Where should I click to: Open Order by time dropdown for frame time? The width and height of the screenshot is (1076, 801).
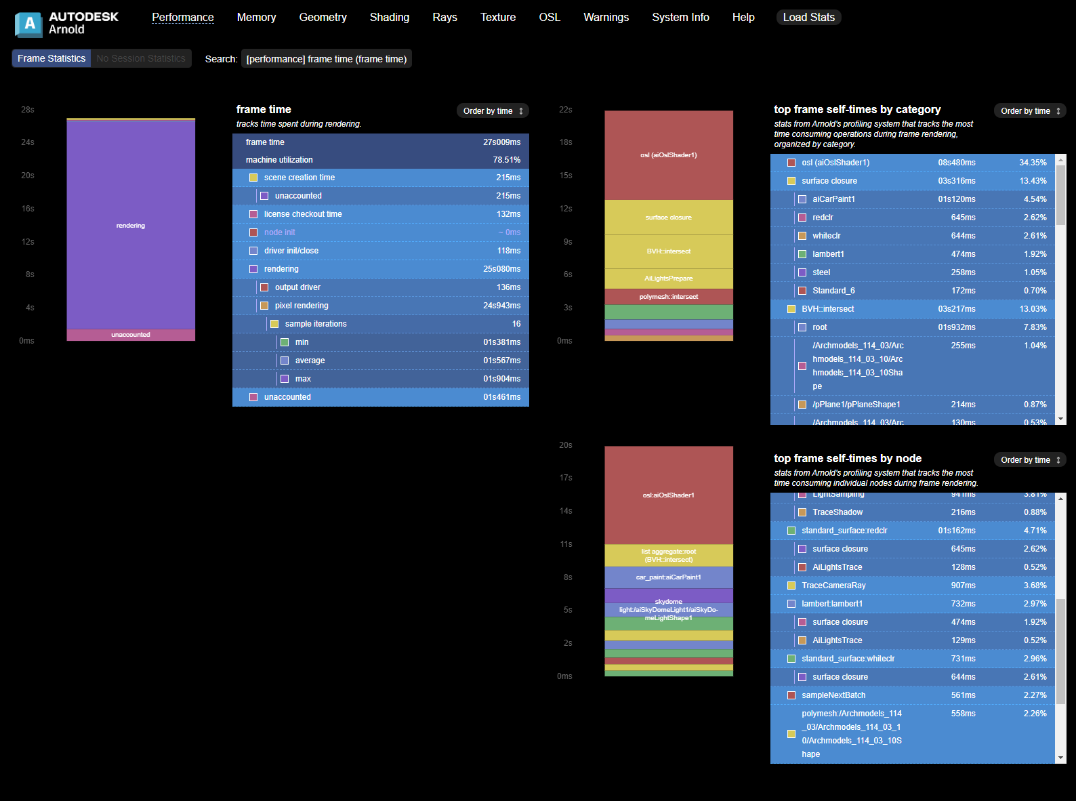(492, 111)
